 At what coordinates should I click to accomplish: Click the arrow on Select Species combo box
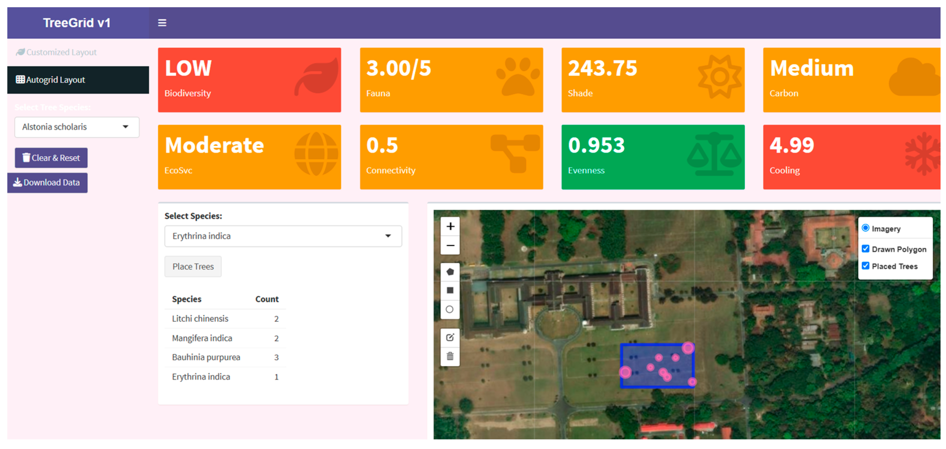point(388,236)
